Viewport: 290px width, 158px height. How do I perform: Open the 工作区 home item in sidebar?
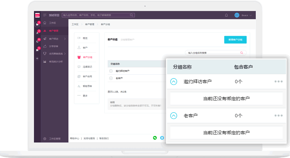point(52,23)
